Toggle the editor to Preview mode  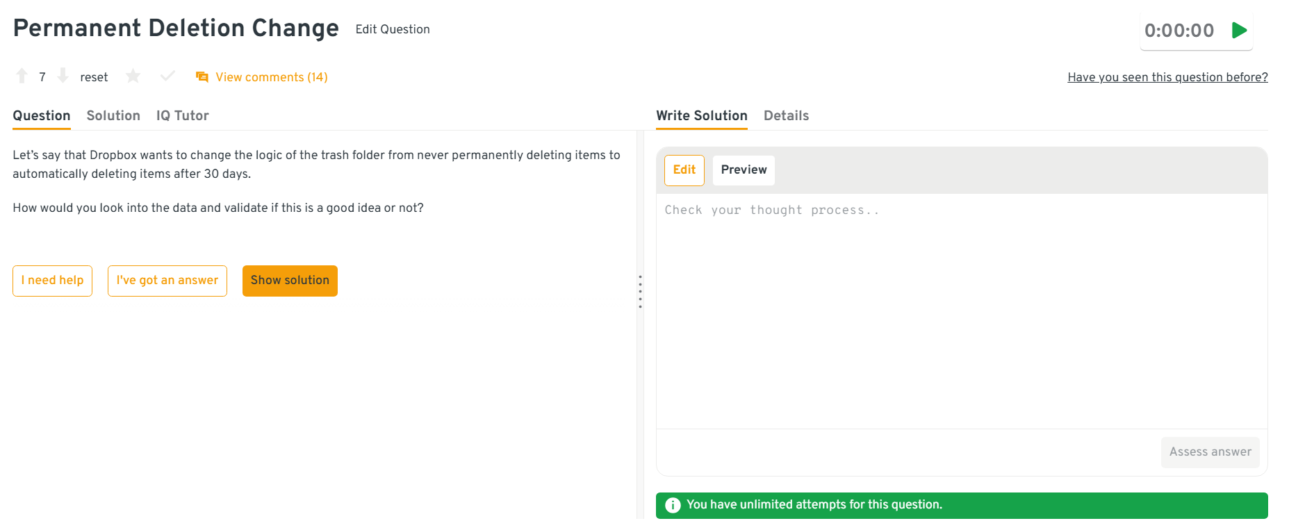(x=744, y=170)
